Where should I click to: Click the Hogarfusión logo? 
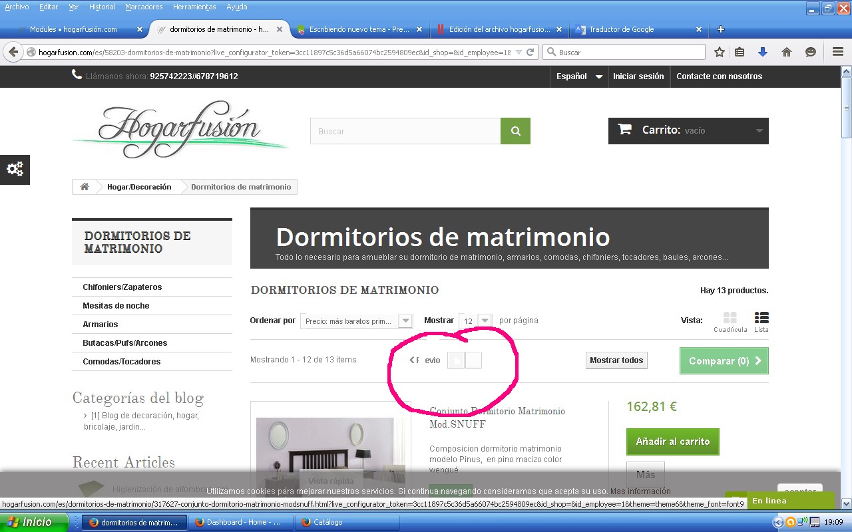180,130
